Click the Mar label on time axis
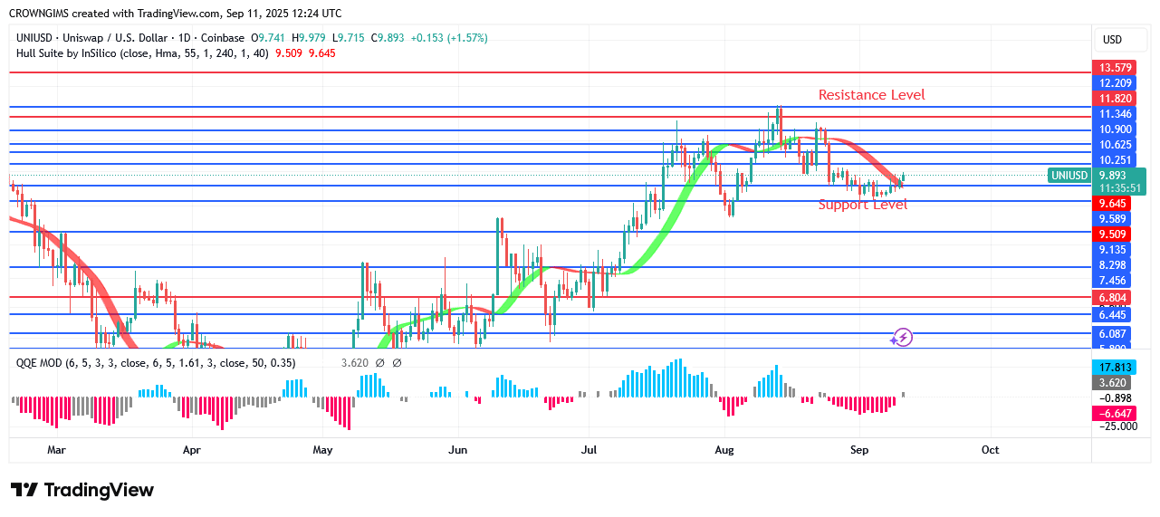The width and height of the screenshot is (1160, 517). [x=56, y=450]
